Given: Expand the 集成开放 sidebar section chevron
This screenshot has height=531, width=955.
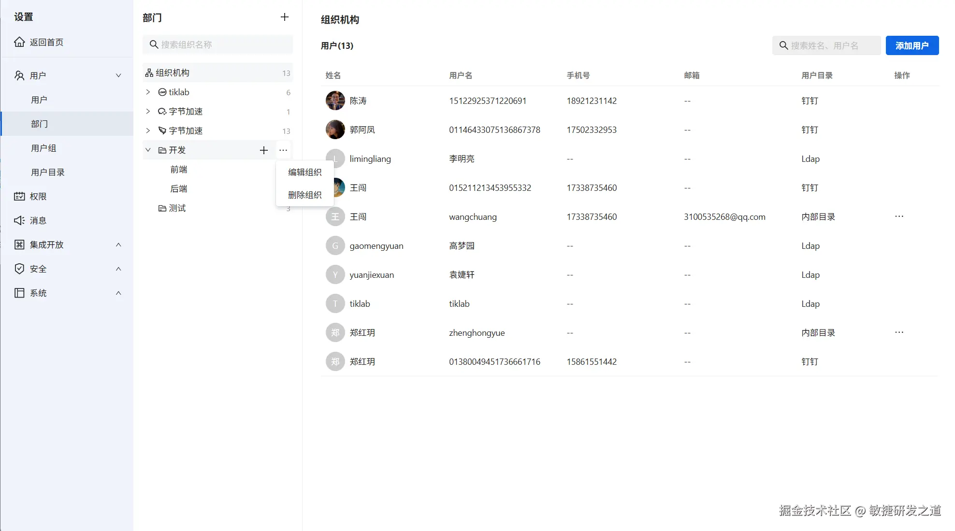Looking at the screenshot, I should point(118,244).
